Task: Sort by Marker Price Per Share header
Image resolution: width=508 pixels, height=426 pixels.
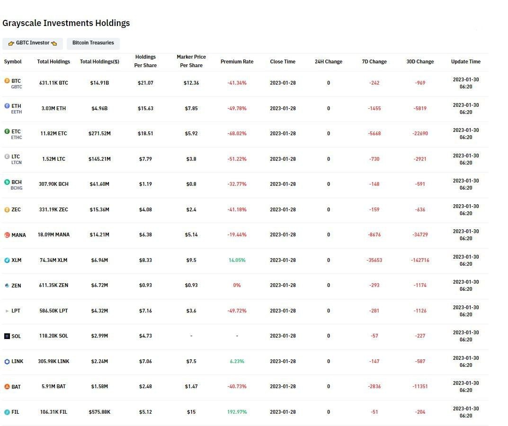Action: [x=191, y=61]
